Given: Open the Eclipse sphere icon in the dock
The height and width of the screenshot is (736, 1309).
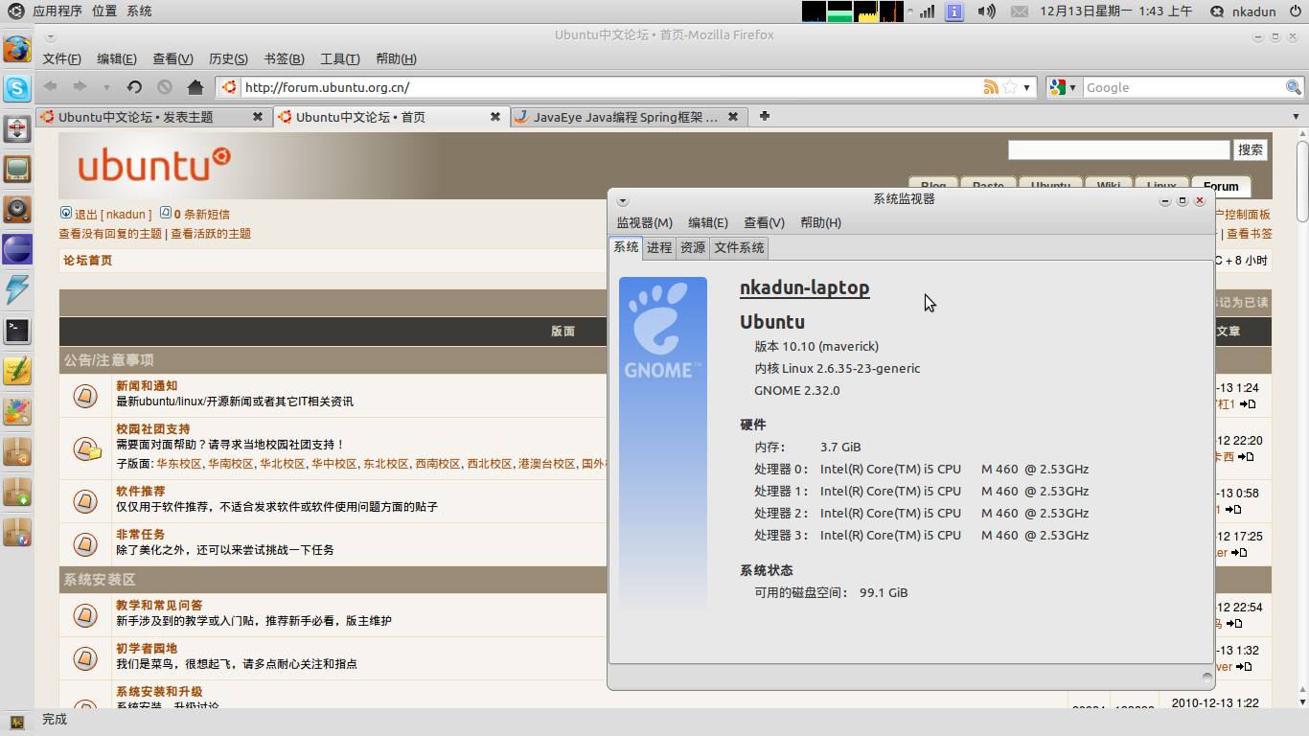Looking at the screenshot, I should 16,249.
